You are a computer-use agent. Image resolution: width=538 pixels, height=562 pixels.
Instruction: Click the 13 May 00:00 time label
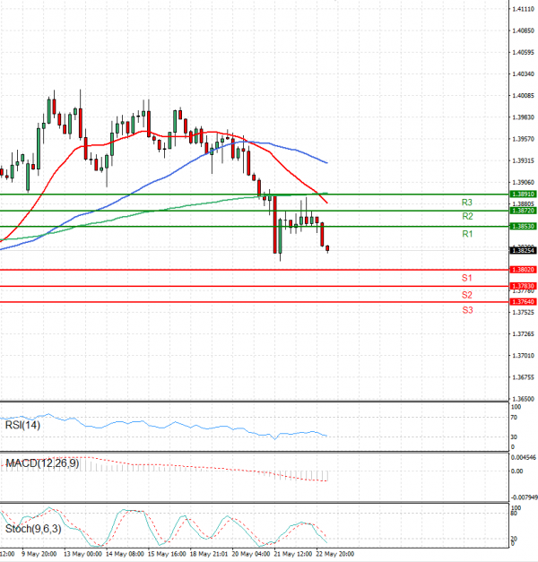(82, 554)
